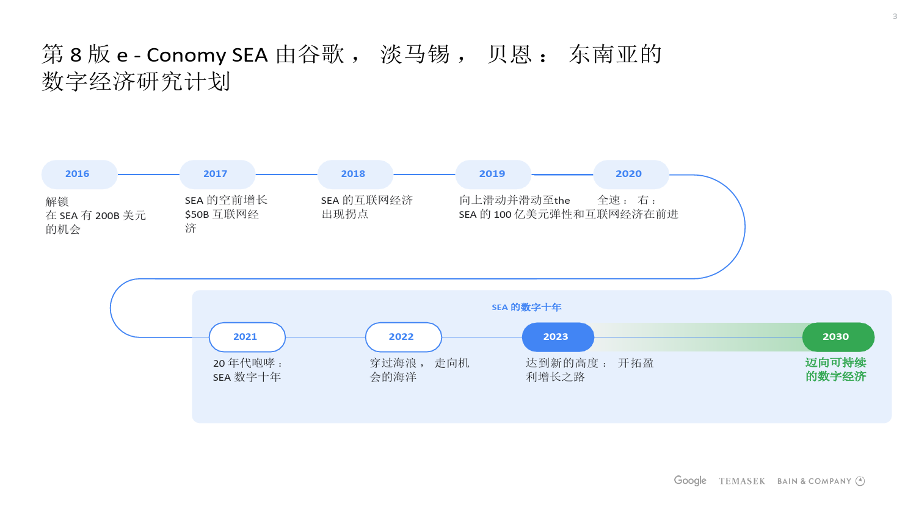The image size is (916, 515).
Task: Click the 2016 timeline pill
Action: click(79, 175)
